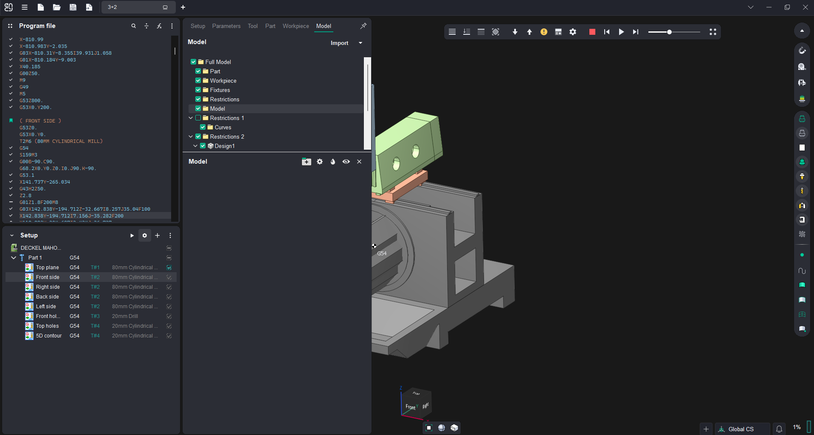Image resolution: width=814 pixels, height=435 pixels.
Task: Open the Import dropdown arrow
Action: coord(361,43)
